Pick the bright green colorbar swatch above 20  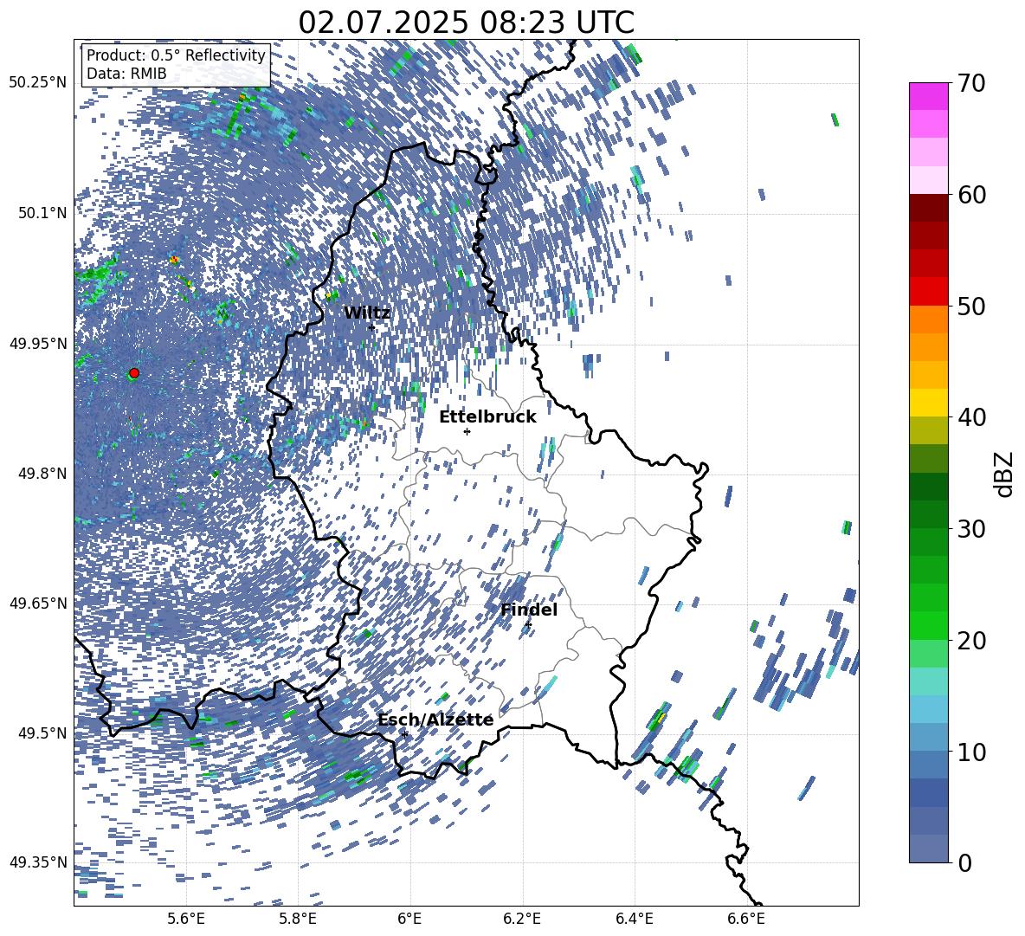[x=928, y=625]
